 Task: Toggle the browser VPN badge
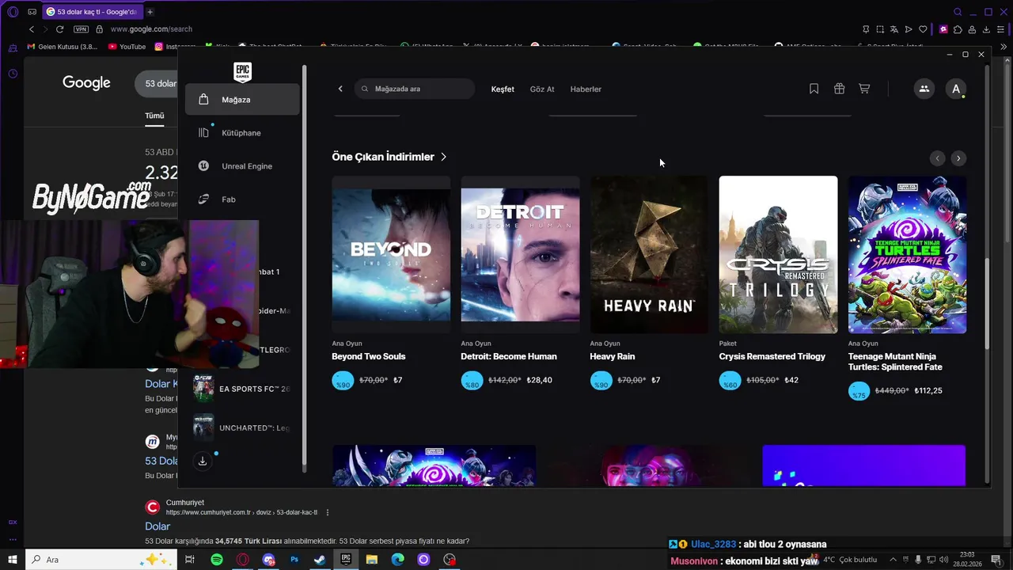pos(81,29)
